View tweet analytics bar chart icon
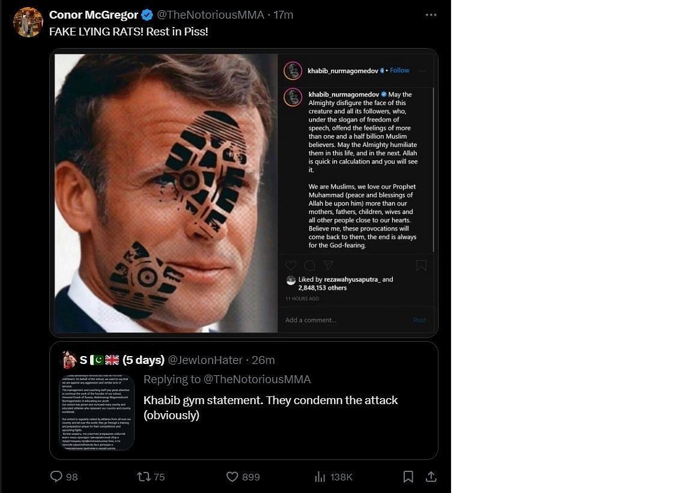The height and width of the screenshot is (493, 692). click(320, 477)
